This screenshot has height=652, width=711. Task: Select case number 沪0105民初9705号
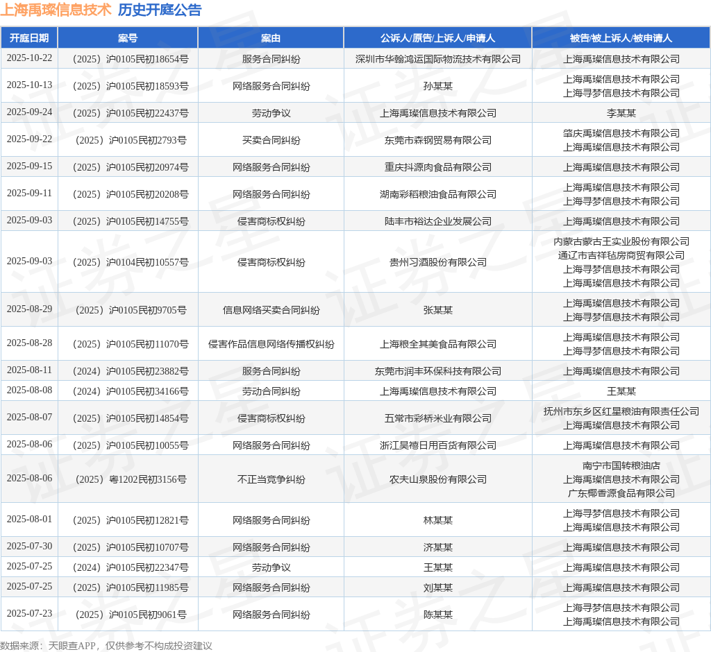coord(131,310)
